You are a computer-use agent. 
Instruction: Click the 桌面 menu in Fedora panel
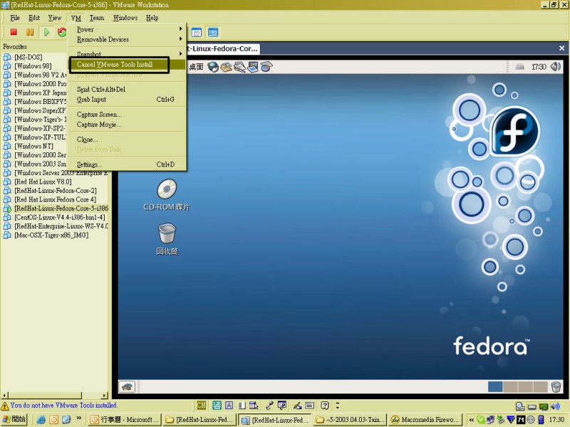click(x=197, y=67)
